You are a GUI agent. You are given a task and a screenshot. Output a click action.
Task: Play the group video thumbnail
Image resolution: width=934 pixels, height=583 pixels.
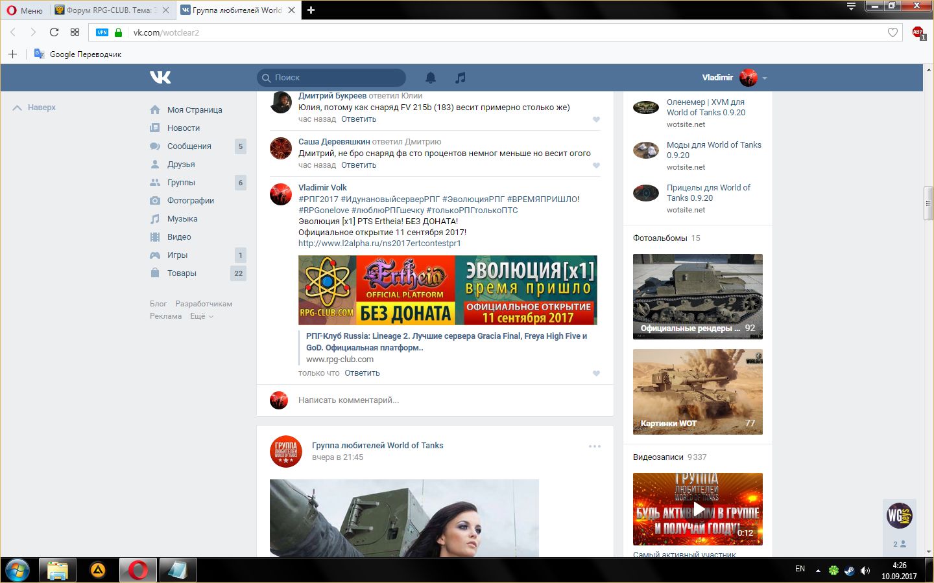click(x=698, y=509)
